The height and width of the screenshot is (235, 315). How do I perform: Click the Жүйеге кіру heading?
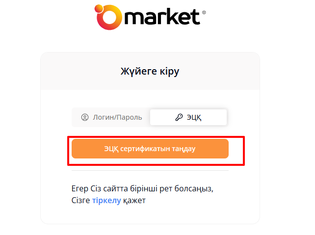[150, 72]
